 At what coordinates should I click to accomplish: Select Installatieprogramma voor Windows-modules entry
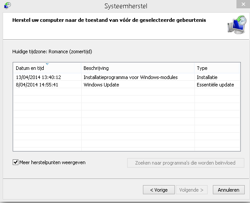(131, 77)
